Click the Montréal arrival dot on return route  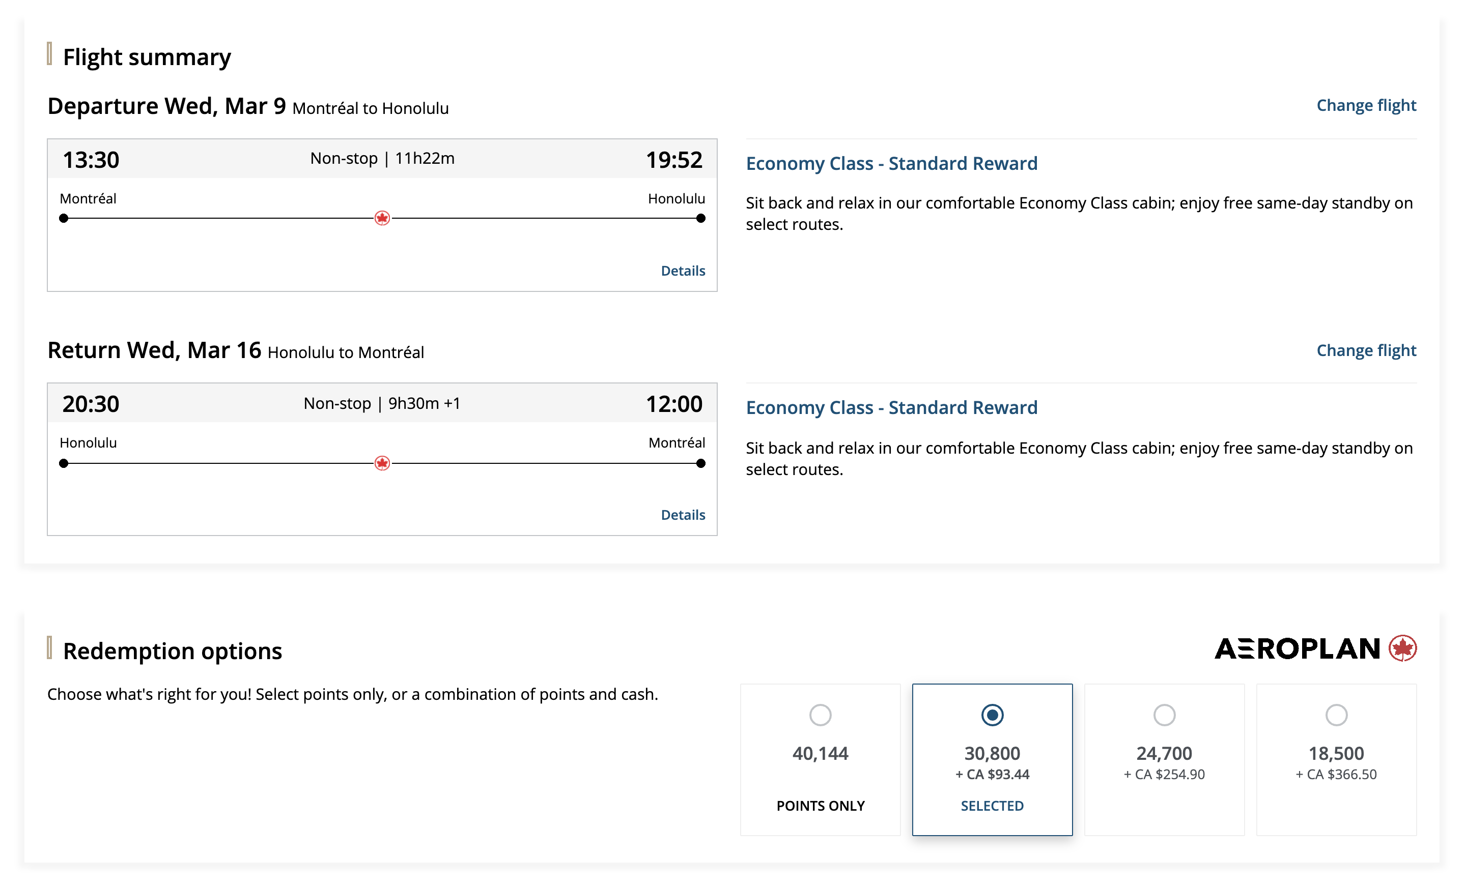[x=701, y=463]
